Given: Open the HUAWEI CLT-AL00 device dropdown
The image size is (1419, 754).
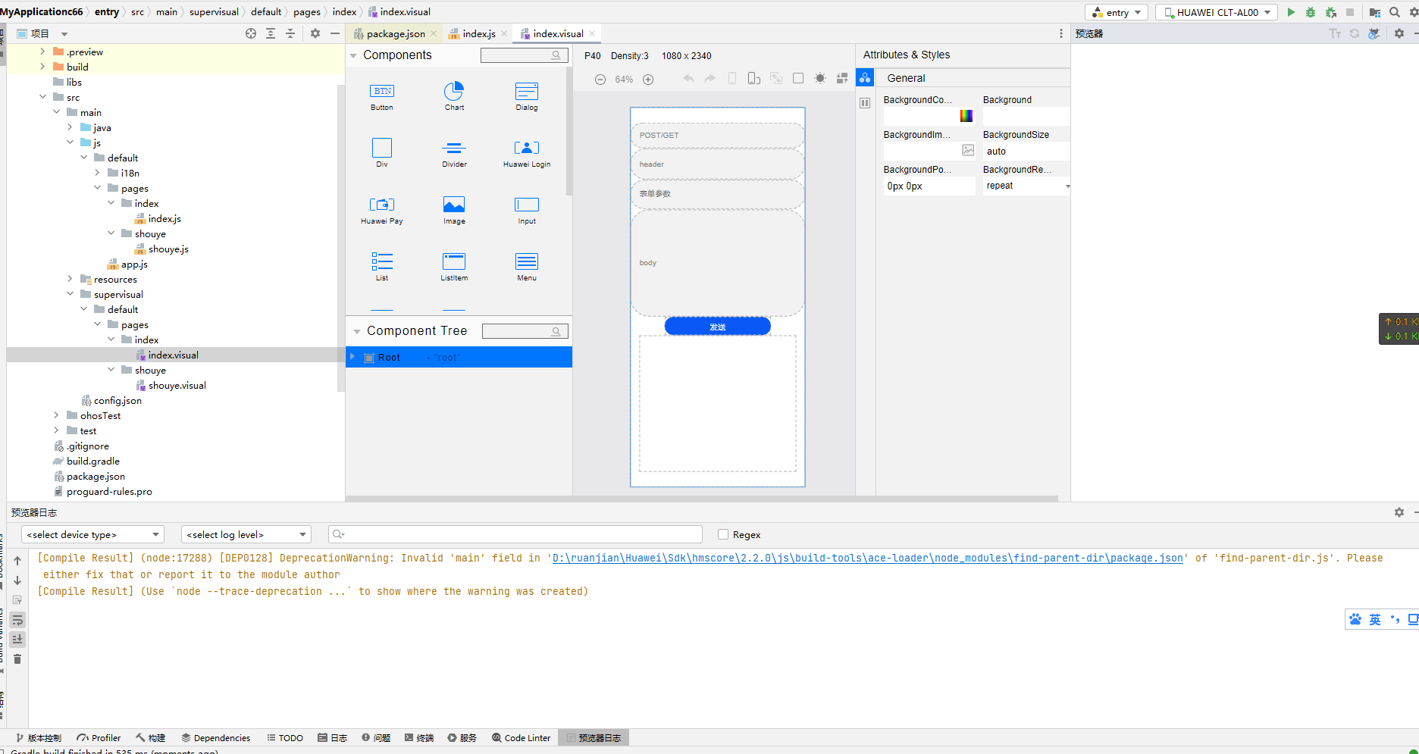Looking at the screenshot, I should (x=1217, y=12).
